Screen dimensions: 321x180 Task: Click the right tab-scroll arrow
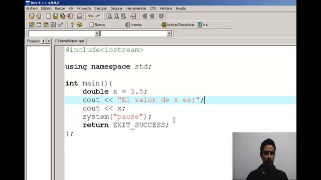pyautogui.click(x=49, y=41)
